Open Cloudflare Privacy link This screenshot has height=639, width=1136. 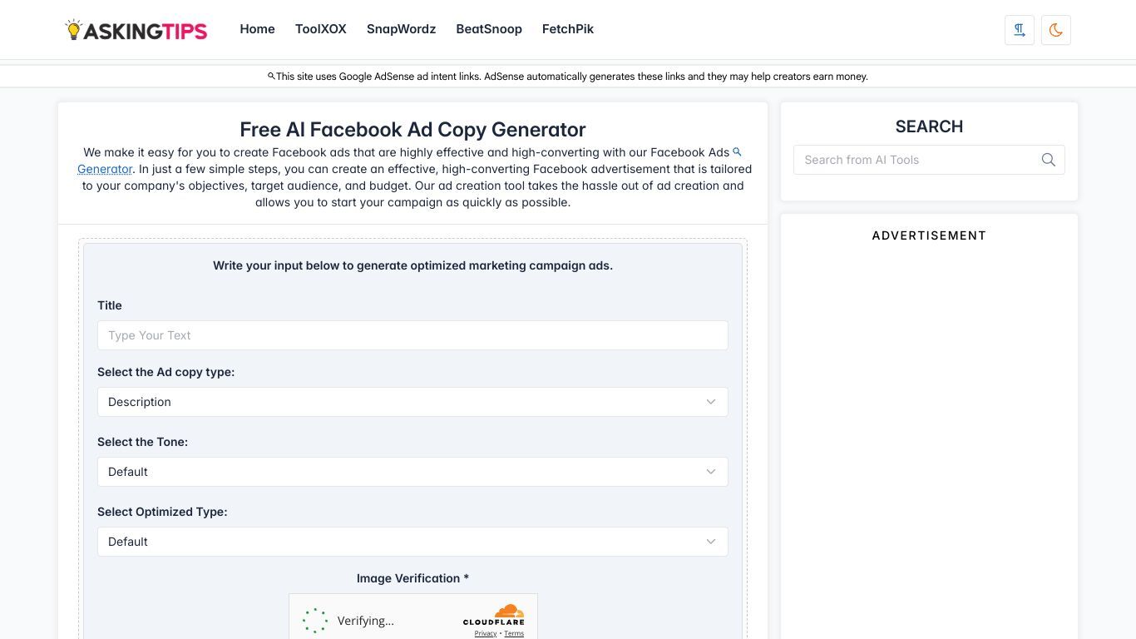486,634
